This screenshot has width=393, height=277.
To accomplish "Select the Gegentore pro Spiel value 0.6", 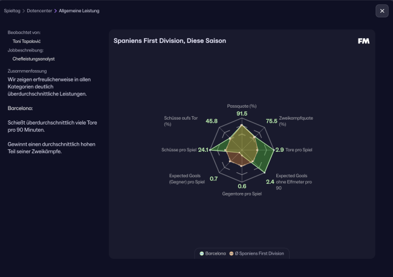I will tap(242, 186).
